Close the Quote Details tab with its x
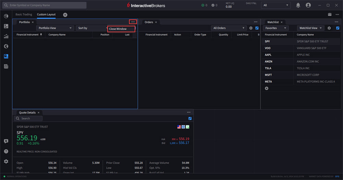 click(x=38, y=113)
